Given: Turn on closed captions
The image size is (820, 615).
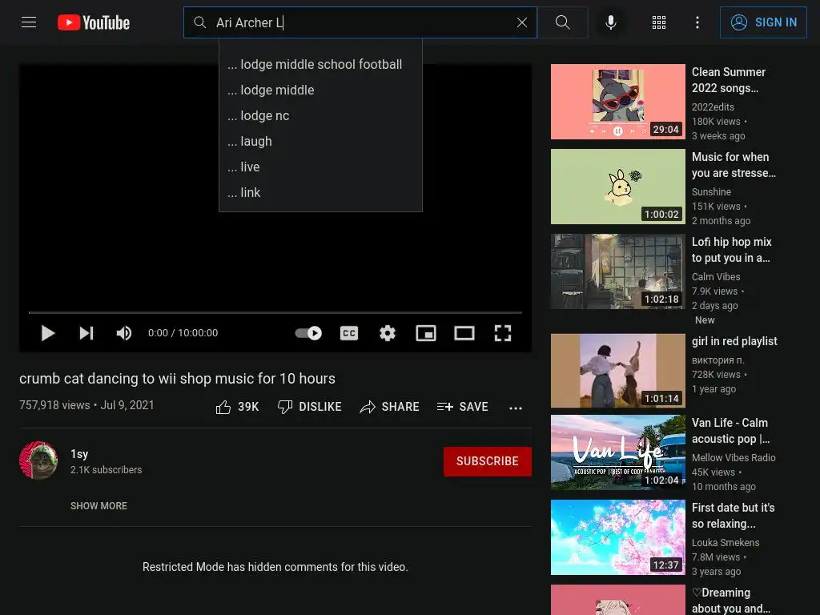Looking at the screenshot, I should click(349, 333).
